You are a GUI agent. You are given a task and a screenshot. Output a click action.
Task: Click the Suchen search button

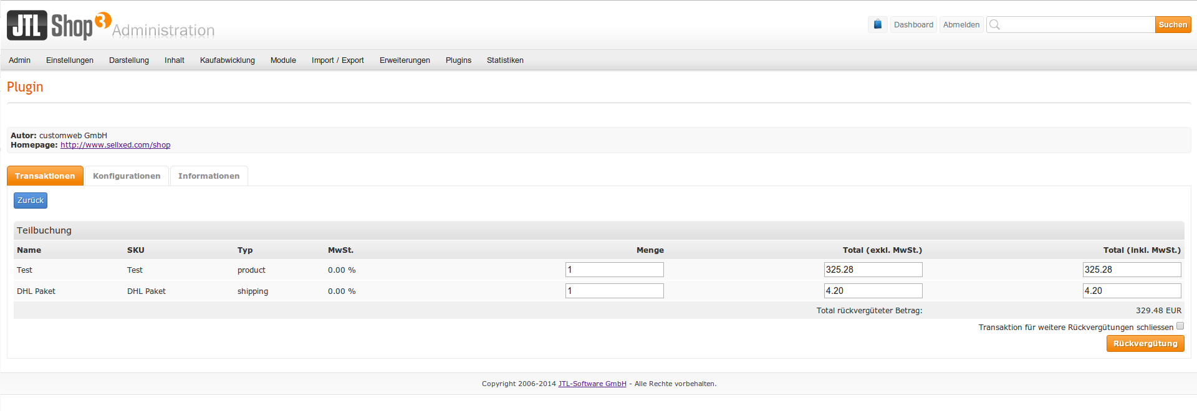pos(1172,25)
